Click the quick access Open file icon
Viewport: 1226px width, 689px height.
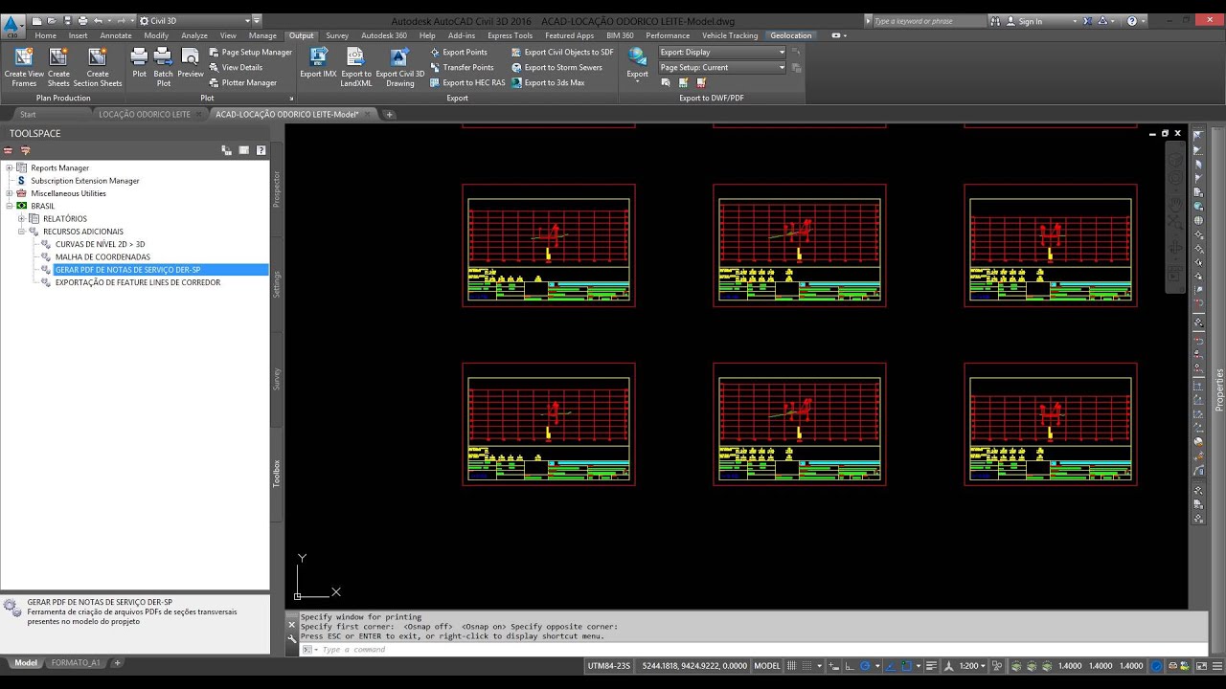point(51,20)
